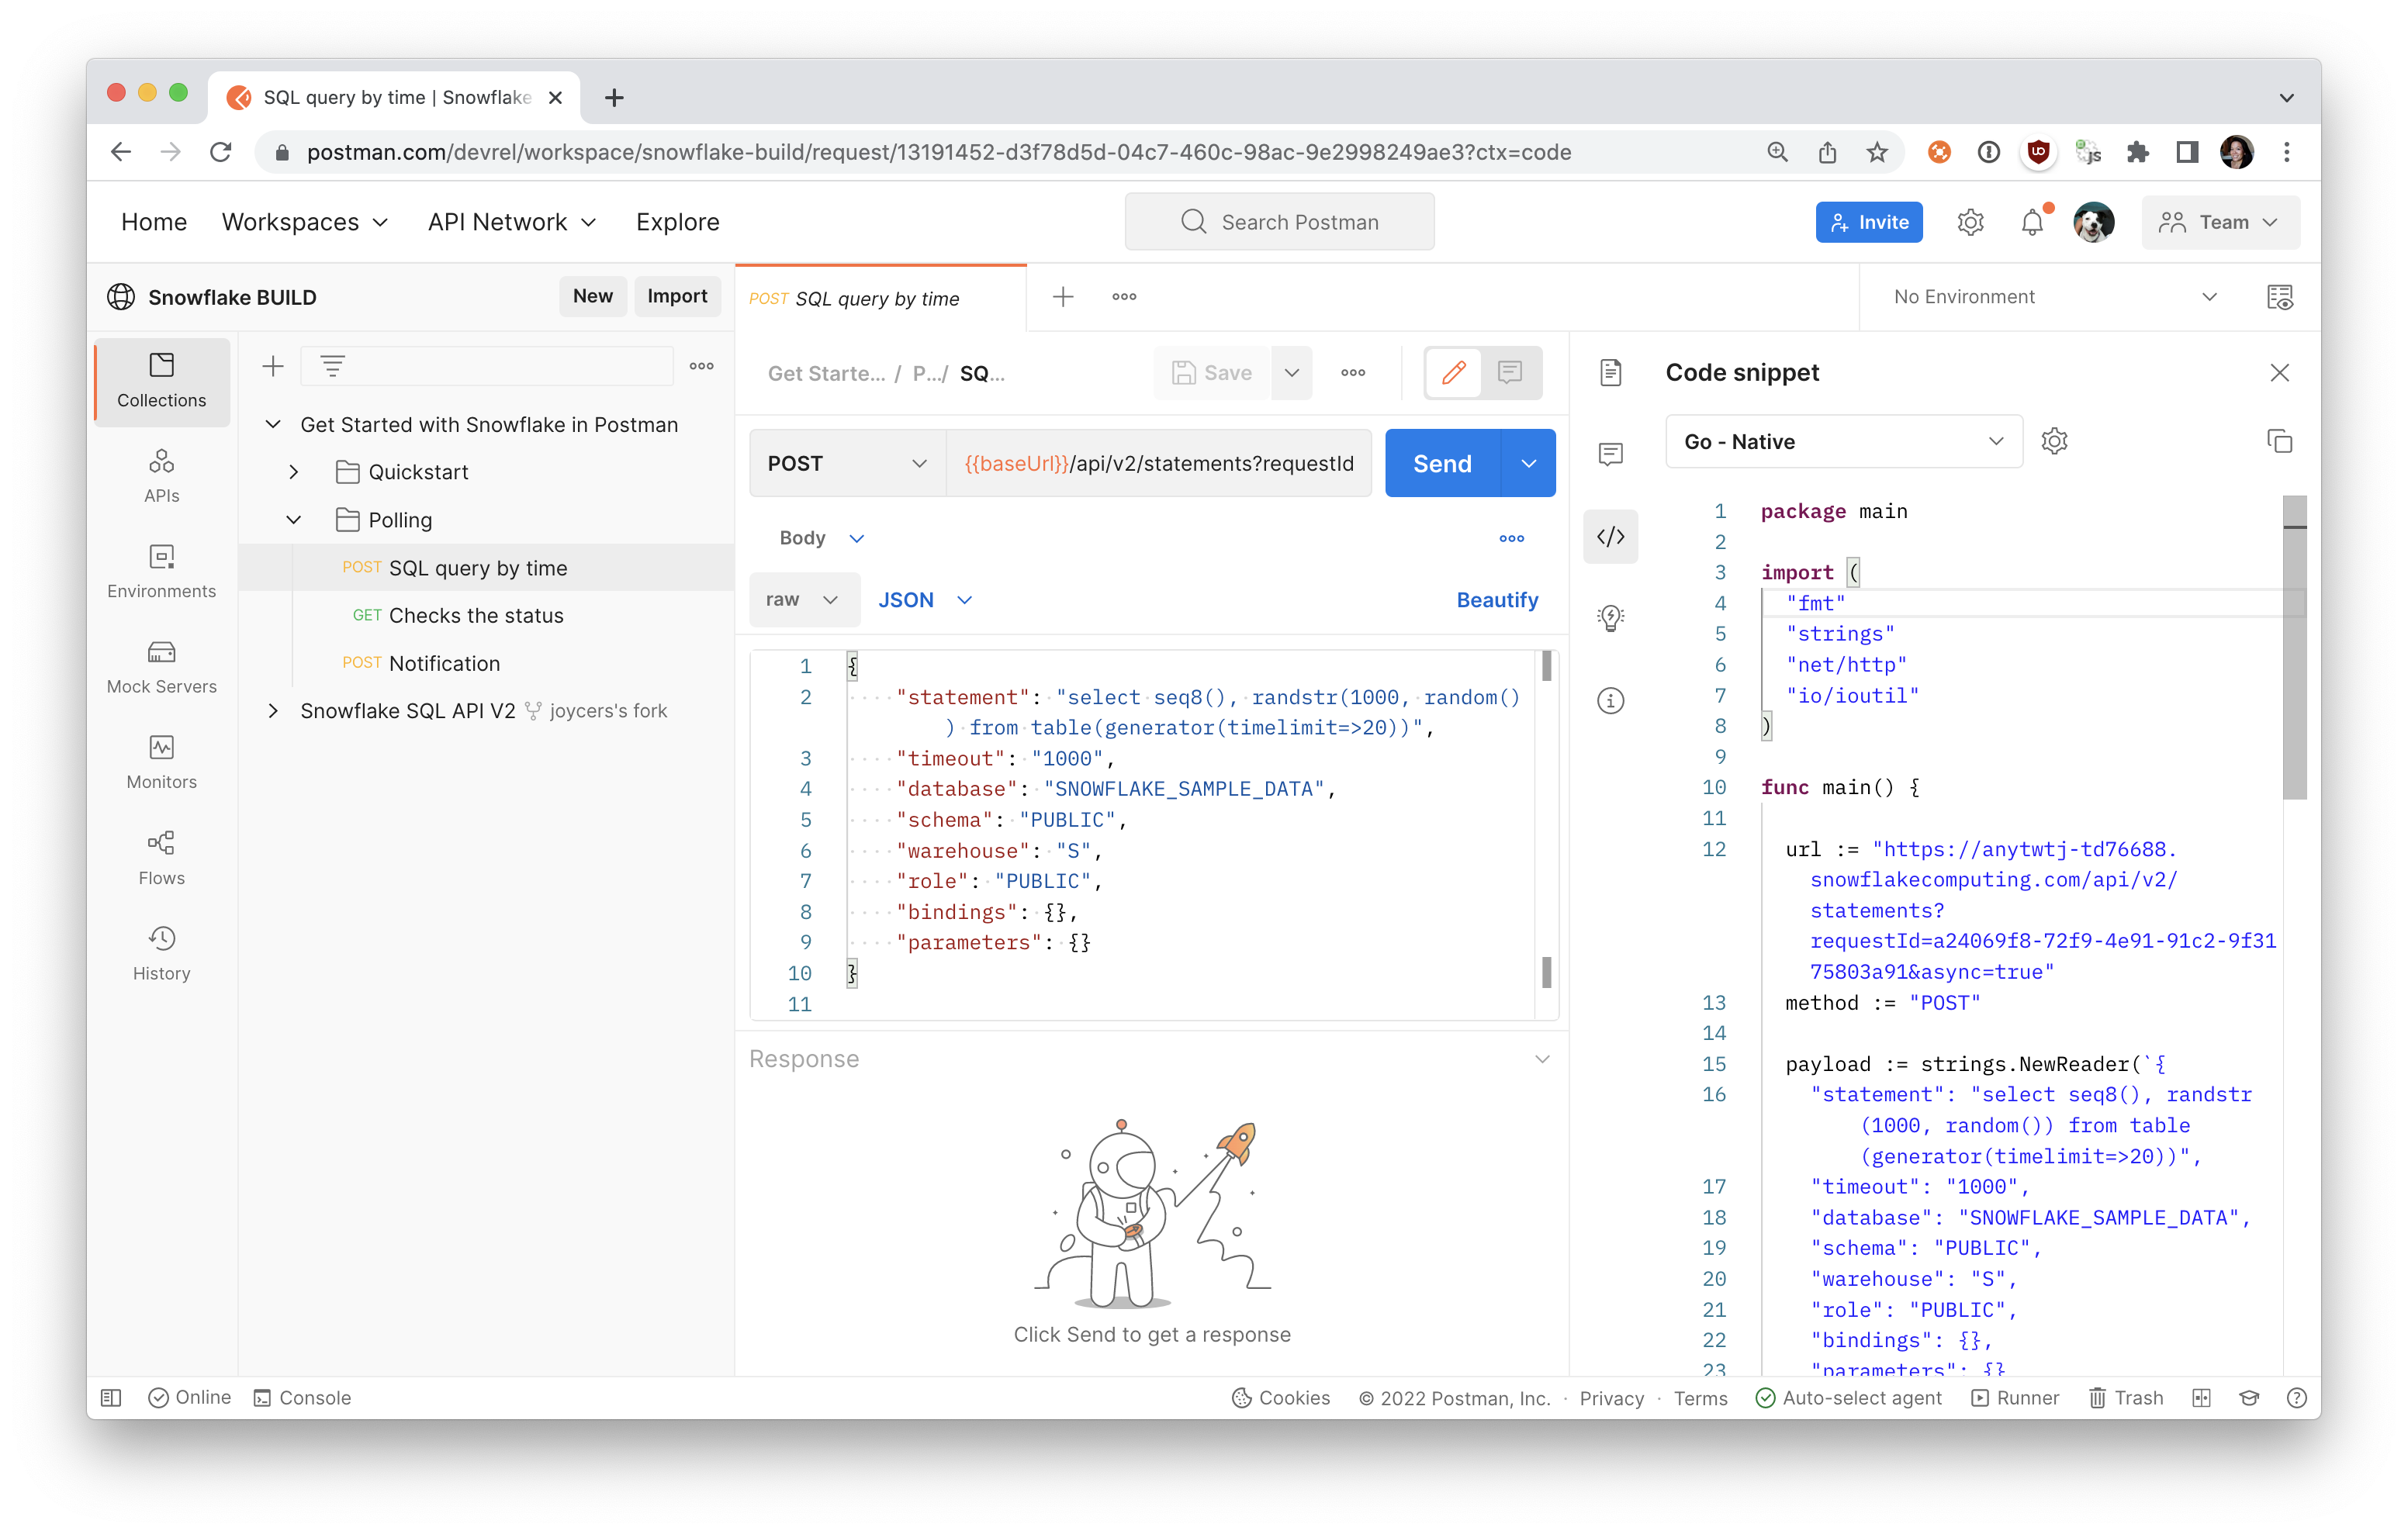Open the request info icon
Image resolution: width=2408 pixels, height=1534 pixels.
tap(1610, 700)
